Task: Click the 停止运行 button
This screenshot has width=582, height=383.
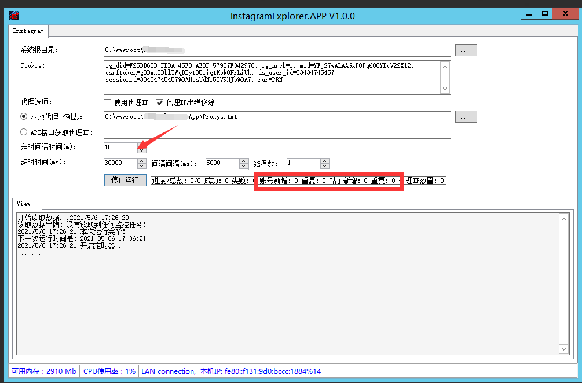Action: pos(125,180)
